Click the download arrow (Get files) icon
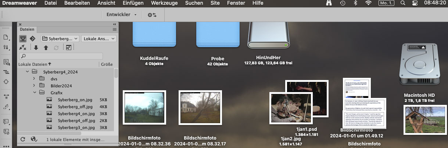This screenshot has width=448, height=148. (x=36, y=48)
